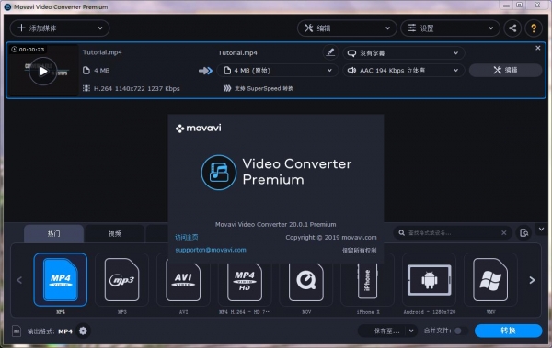This screenshot has height=348, width=552.
Task: Click the 00:00:23 duration label
Action: (28, 50)
